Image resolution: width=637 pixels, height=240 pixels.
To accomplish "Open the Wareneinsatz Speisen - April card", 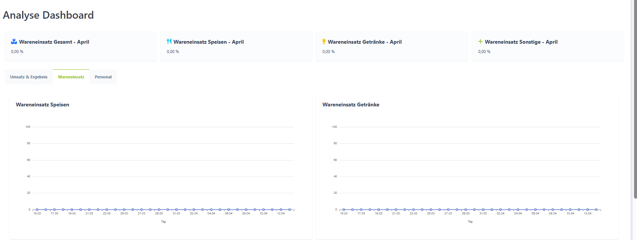I will [x=236, y=46].
